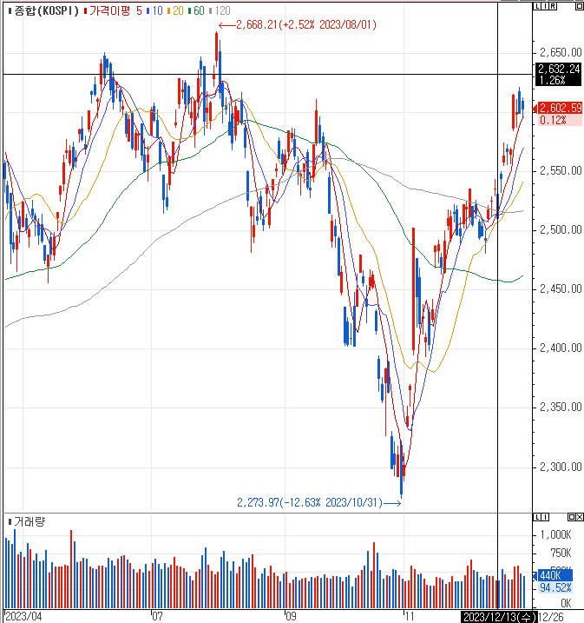
Task: Click the 07 month axis label
Action: click(157, 617)
